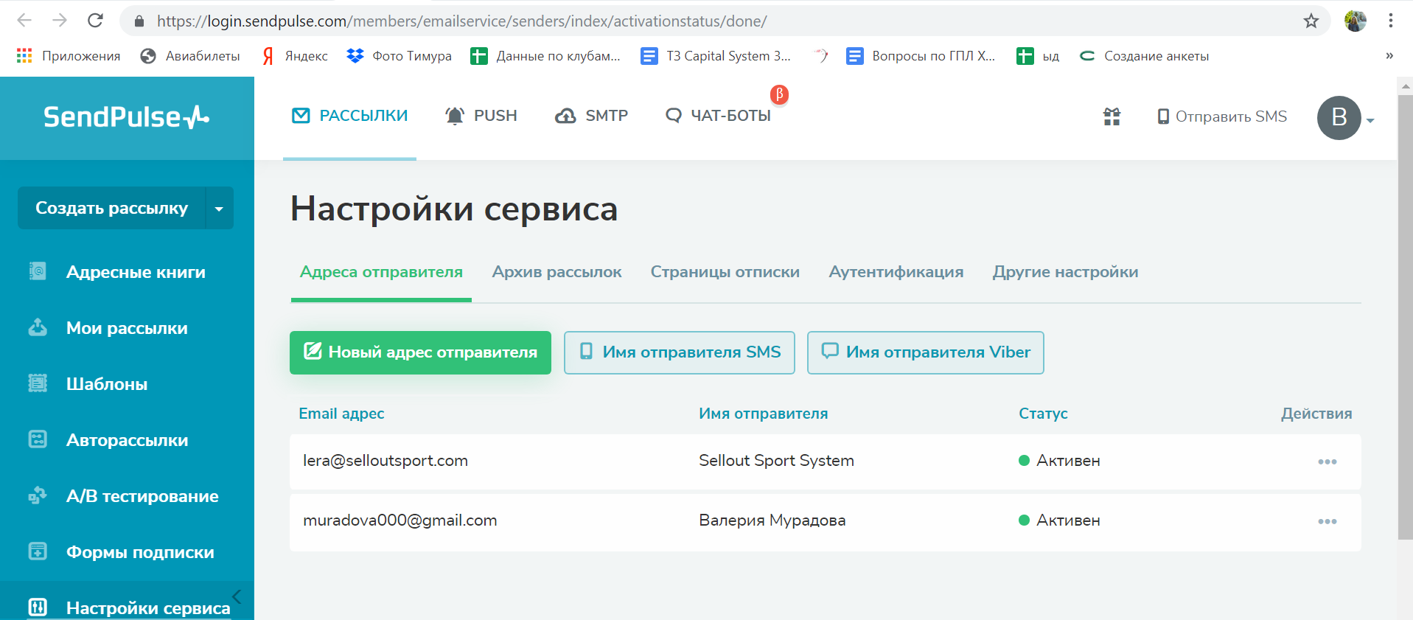1413x620 pixels.
Task: Reload the page with the refresh icon
Action: coord(95,21)
